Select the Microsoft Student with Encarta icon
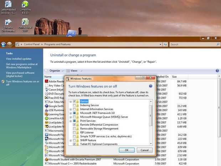Viewport: 221px width, 166px height. tap(46, 159)
